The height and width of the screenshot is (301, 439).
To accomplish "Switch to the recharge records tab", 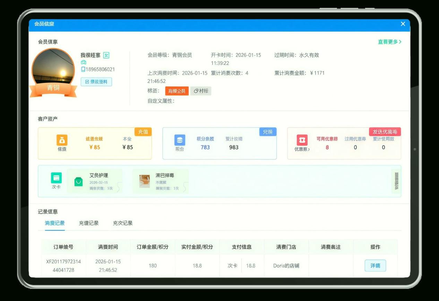I will pyautogui.click(x=89, y=223).
